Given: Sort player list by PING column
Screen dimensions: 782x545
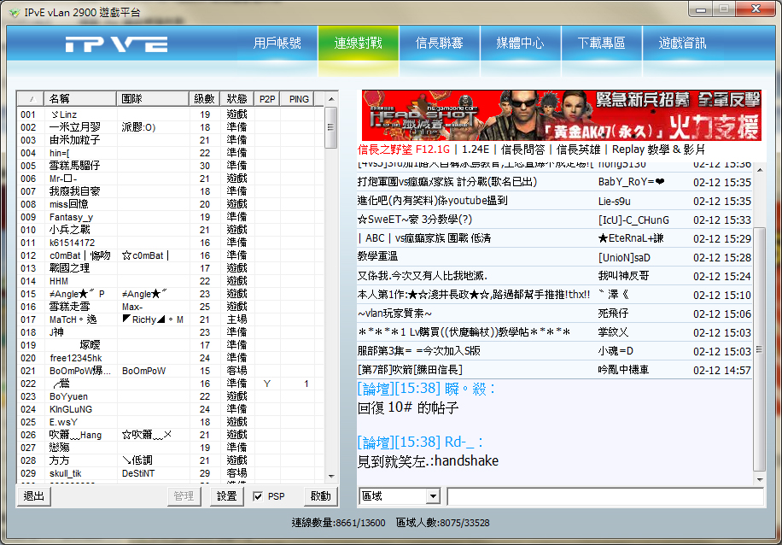Looking at the screenshot, I should pyautogui.click(x=299, y=99).
